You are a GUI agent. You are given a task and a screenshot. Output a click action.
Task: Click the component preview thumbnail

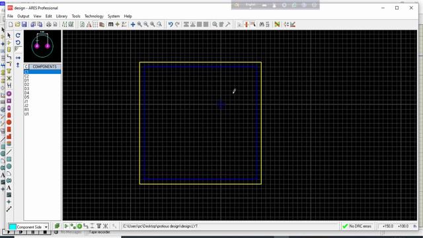tap(42, 46)
